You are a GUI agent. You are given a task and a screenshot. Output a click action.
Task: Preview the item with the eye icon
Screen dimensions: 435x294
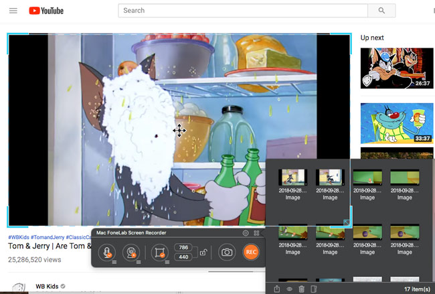click(289, 289)
